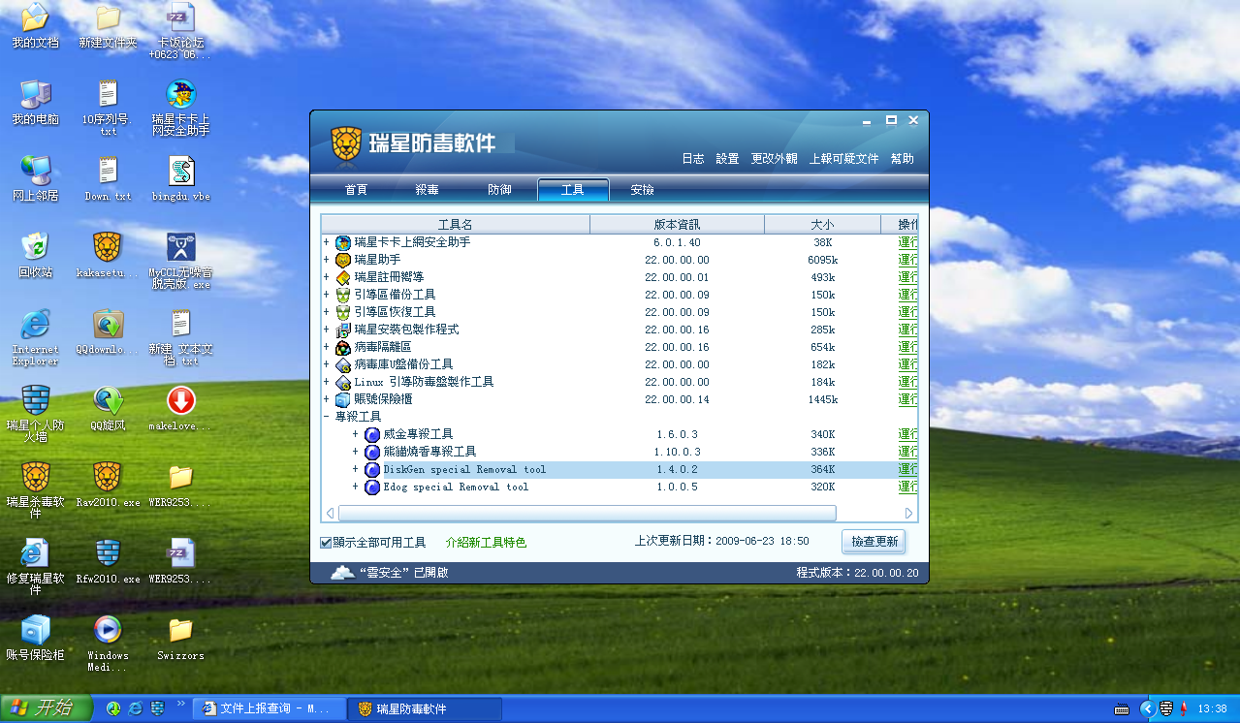This screenshot has height=723, width=1240.
Task: Click the DiskGen special Removal tool icon
Action: coord(371,469)
